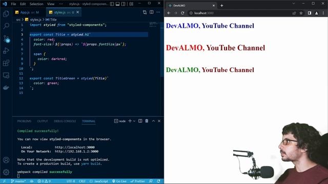The width and height of the screenshot is (328, 184).
Task: Toggle Go Live server in status bar
Action: (119, 181)
